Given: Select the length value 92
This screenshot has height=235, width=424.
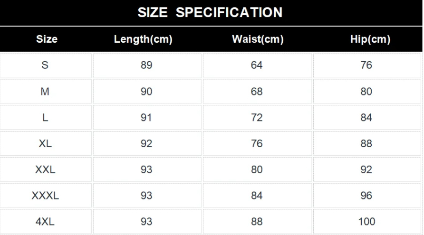Looking at the screenshot, I should pos(146,144).
